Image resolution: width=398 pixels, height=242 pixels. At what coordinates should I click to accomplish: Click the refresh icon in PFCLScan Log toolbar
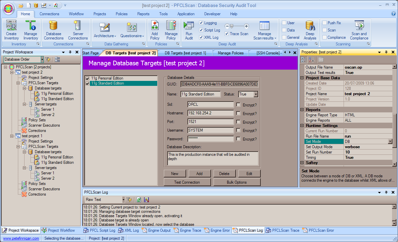tap(139, 200)
